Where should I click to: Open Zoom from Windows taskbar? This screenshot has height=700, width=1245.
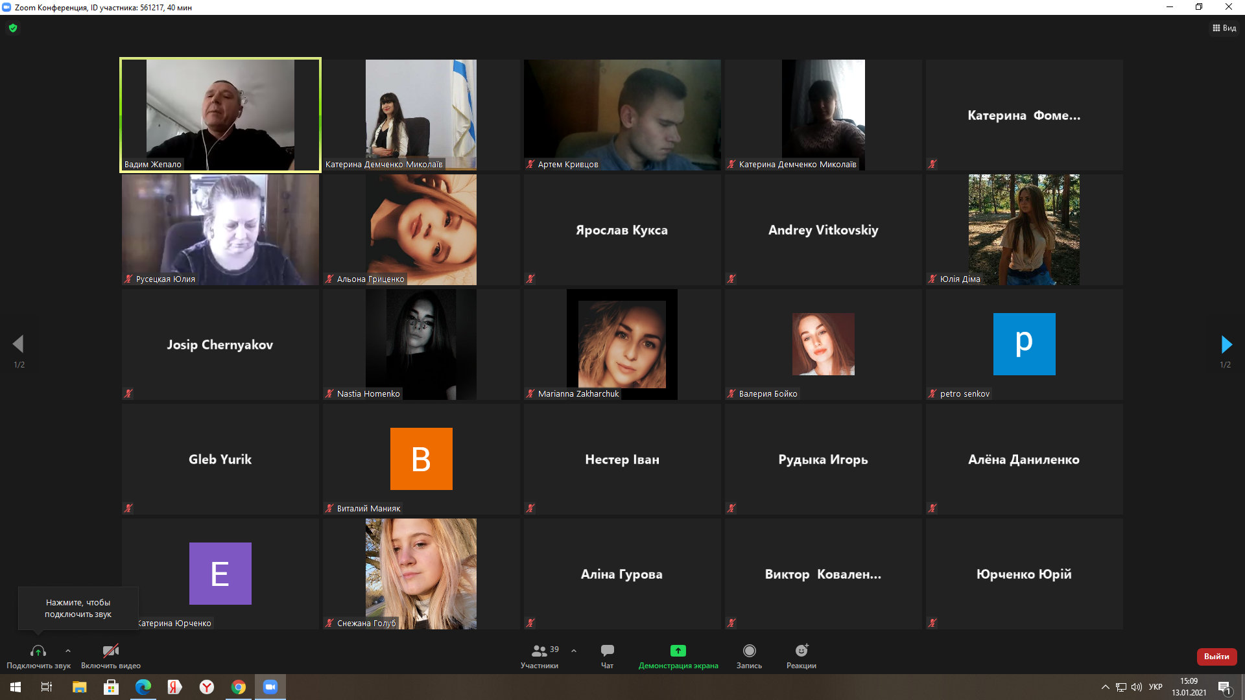point(270,687)
